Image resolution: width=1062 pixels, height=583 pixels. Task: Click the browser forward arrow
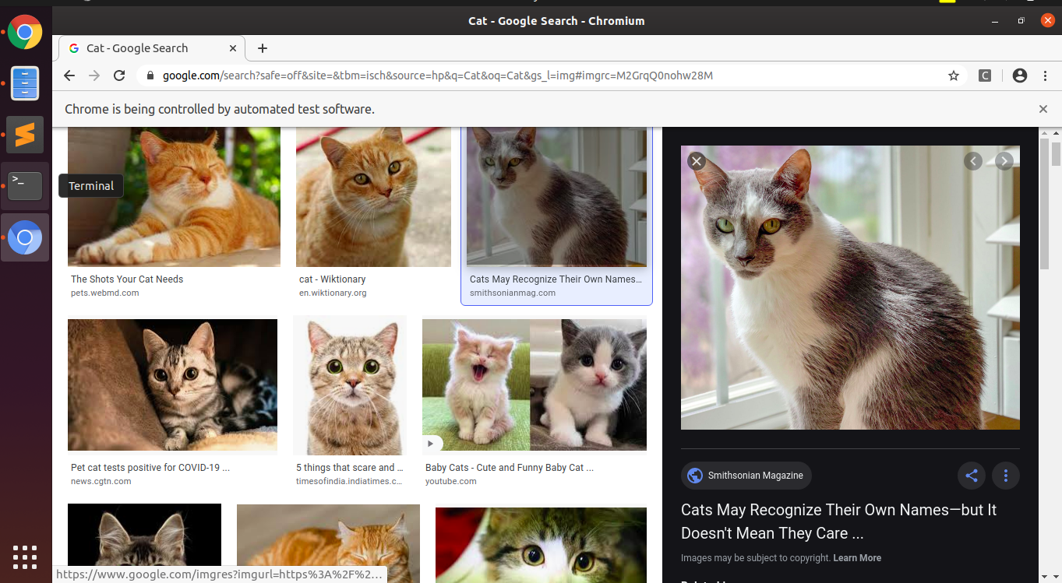[x=94, y=76]
